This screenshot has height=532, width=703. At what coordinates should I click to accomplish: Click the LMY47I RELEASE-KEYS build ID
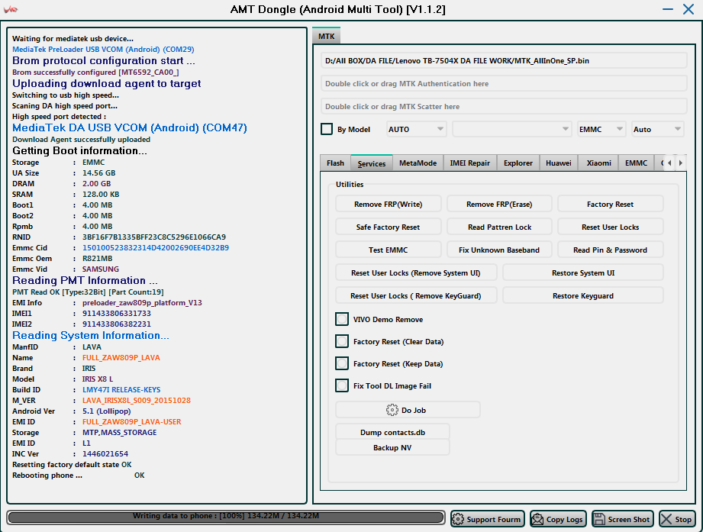coord(121,389)
